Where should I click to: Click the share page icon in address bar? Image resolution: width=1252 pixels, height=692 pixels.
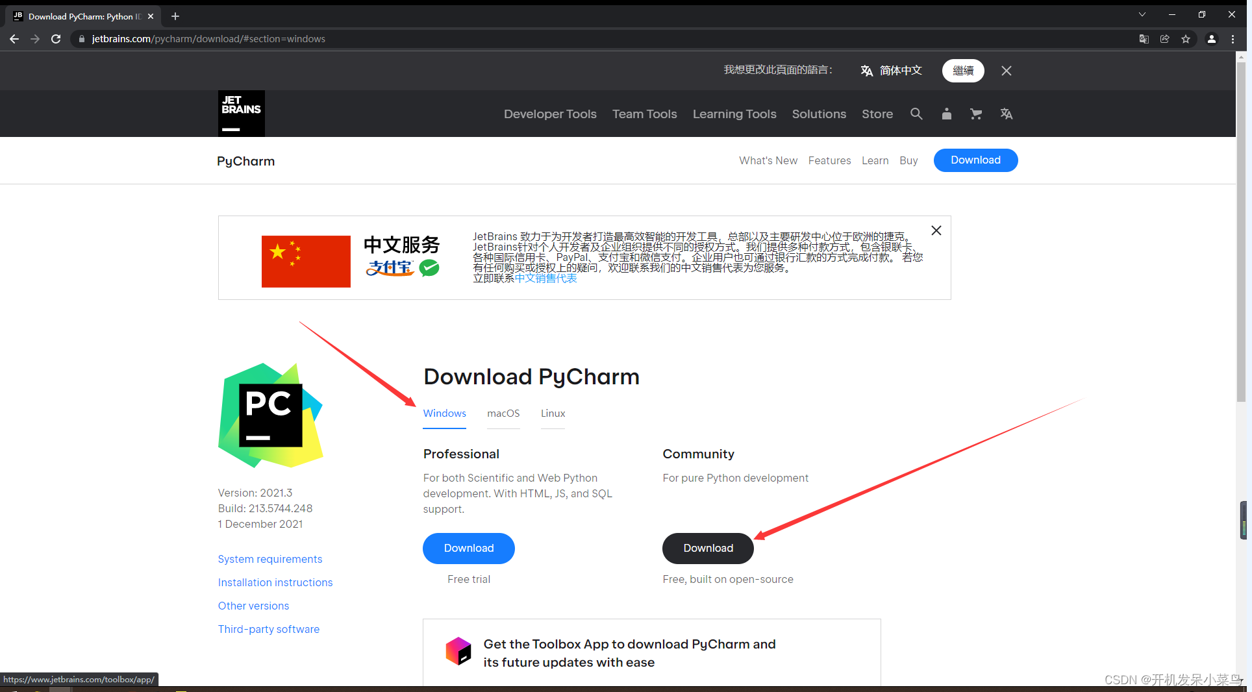[x=1165, y=39]
